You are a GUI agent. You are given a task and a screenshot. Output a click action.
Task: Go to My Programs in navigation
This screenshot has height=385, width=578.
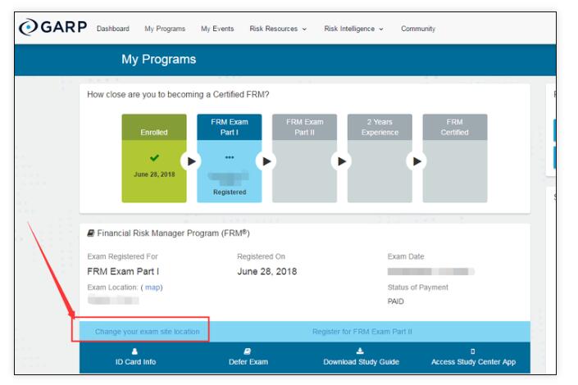click(x=165, y=29)
